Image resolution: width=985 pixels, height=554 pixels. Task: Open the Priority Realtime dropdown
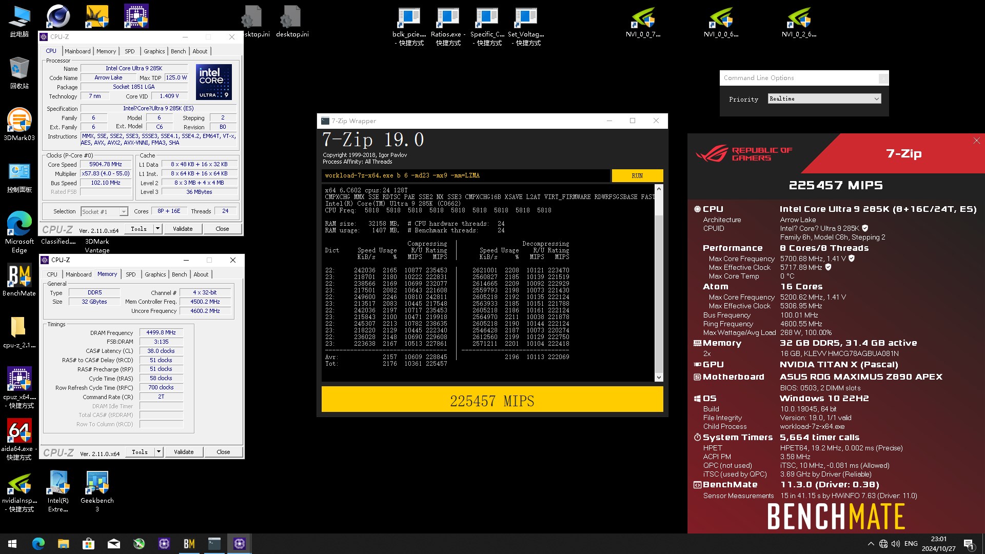(824, 98)
